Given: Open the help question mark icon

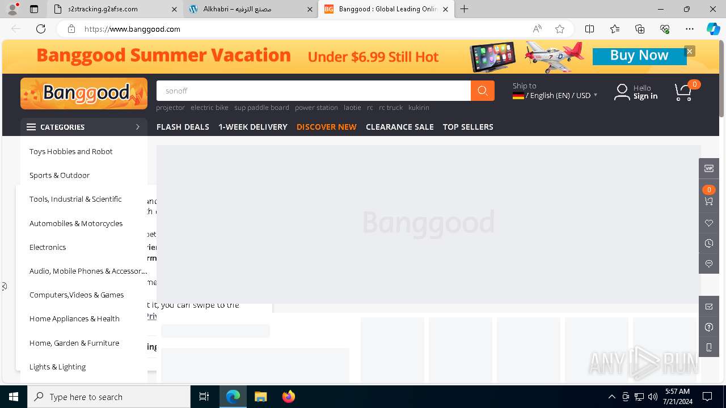Looking at the screenshot, I should click(709, 327).
